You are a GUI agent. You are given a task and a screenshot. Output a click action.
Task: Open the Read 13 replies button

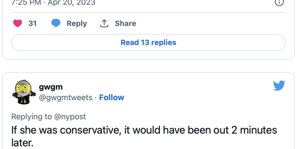148,43
